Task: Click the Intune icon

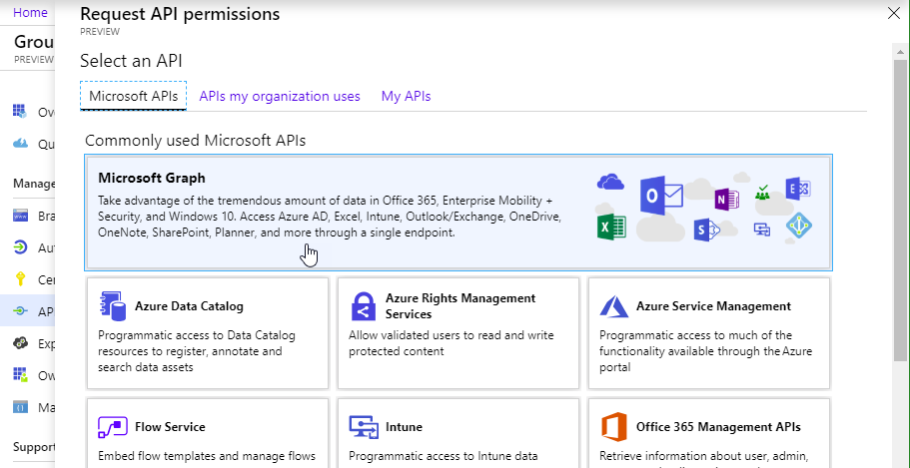Action: 363,427
